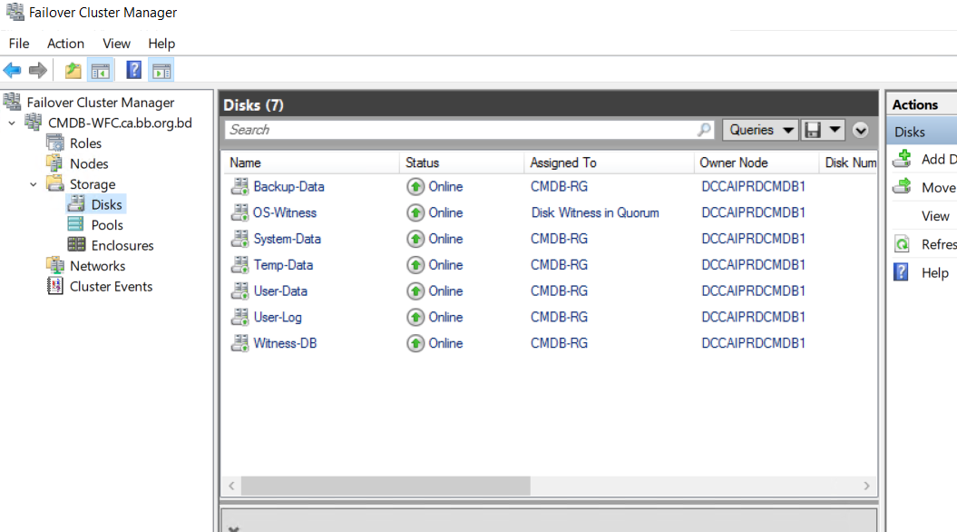Click the Add Disk action link
Screen dimensions: 957x532
(939, 160)
